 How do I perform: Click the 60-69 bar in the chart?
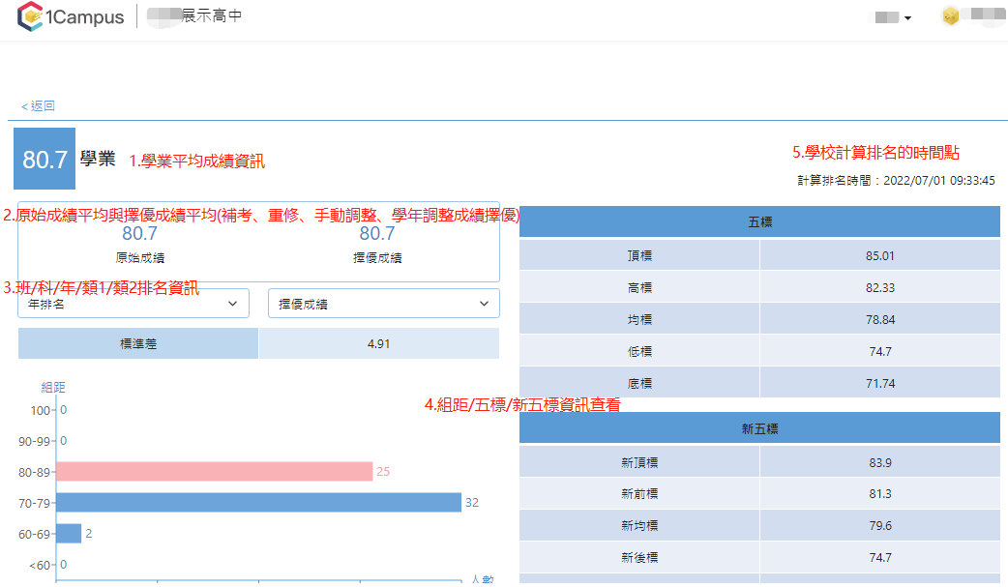[69, 533]
